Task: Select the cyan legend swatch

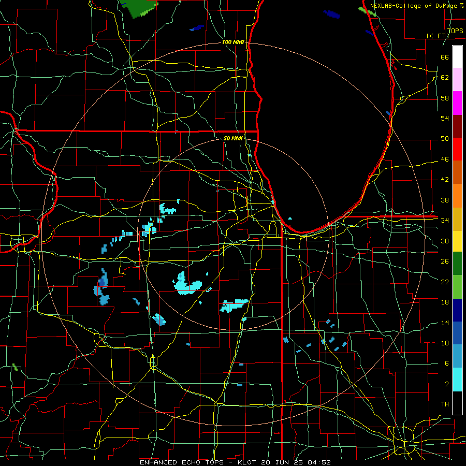Action: pyautogui.click(x=457, y=380)
